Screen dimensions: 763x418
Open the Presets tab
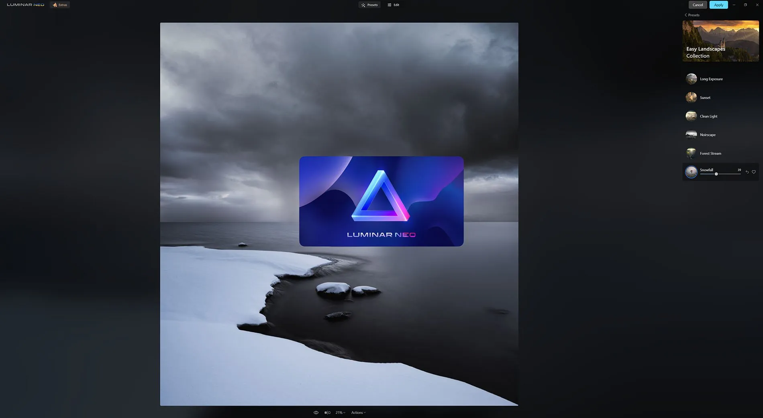click(369, 5)
